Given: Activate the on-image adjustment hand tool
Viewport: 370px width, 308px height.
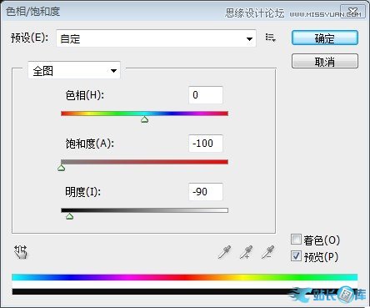Looking at the screenshot, I should 21,252.
